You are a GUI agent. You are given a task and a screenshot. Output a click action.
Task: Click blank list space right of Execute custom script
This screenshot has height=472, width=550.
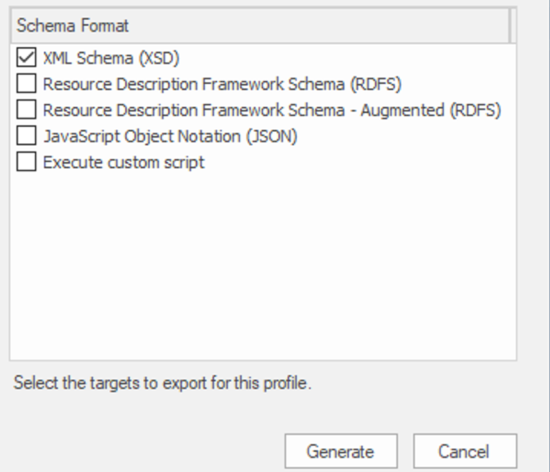(x=358, y=162)
